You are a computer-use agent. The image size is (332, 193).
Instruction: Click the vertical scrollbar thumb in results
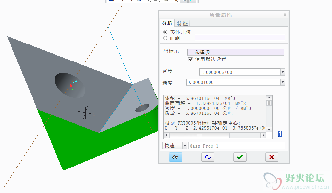point(269,103)
